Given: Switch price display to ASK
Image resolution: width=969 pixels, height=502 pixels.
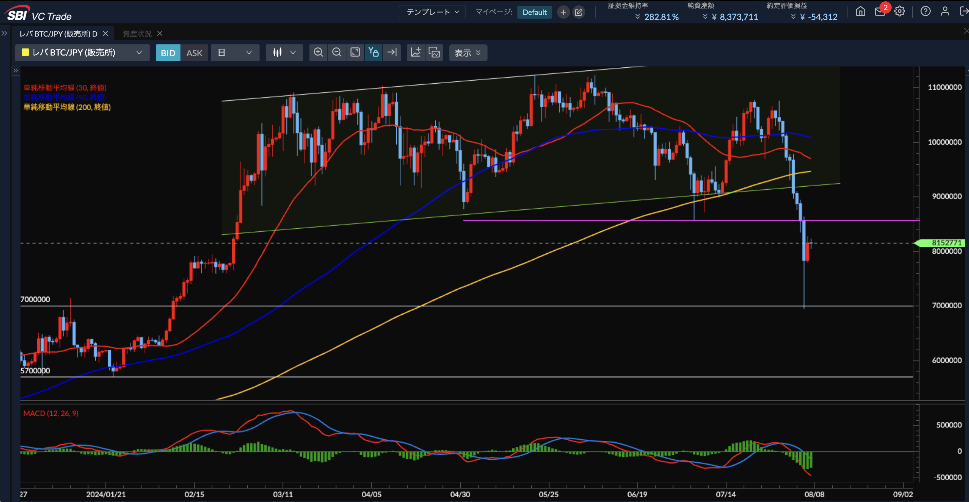Looking at the screenshot, I should (194, 53).
